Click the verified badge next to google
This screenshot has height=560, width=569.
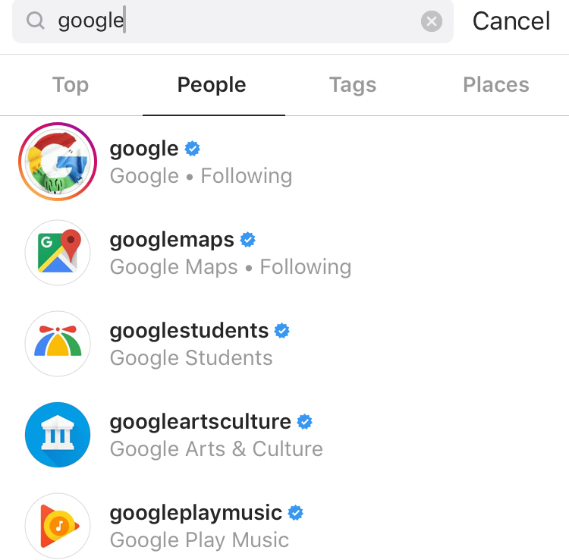193,149
